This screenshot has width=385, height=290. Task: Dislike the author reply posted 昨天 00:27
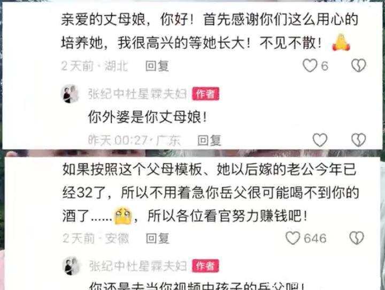coord(358,140)
